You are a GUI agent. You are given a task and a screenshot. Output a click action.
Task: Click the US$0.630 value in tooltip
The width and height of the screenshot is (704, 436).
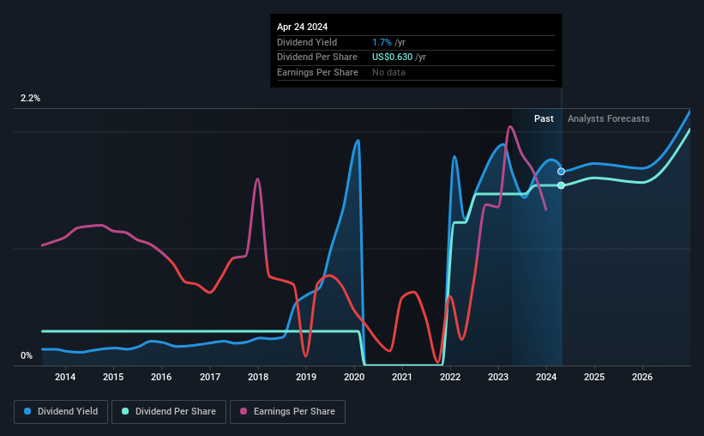[393, 58]
